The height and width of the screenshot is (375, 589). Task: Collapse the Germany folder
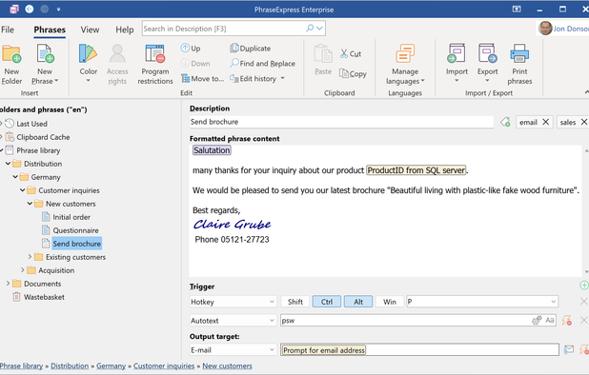pyautogui.click(x=15, y=177)
